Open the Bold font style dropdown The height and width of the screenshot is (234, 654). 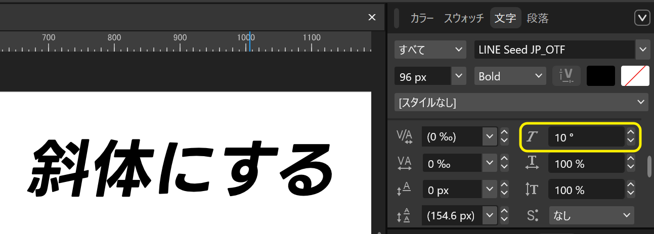(510, 76)
